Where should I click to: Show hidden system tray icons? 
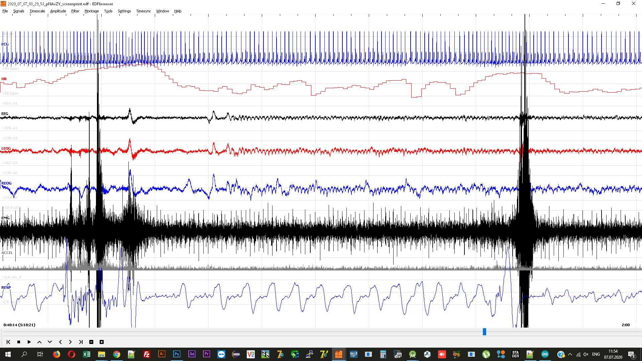click(x=570, y=354)
